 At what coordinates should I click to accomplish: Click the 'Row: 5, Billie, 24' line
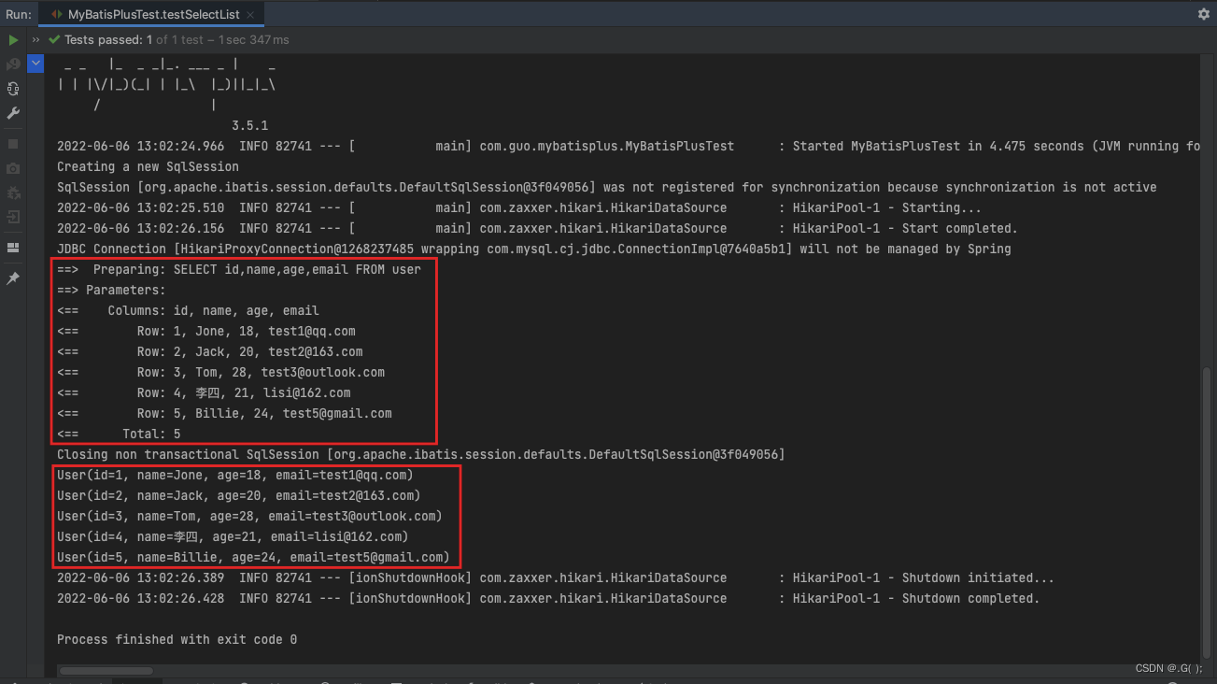pos(224,413)
